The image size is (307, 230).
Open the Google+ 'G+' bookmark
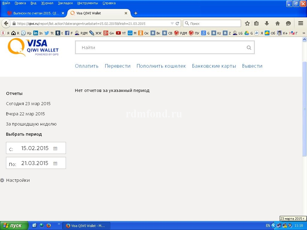pos(109,33)
